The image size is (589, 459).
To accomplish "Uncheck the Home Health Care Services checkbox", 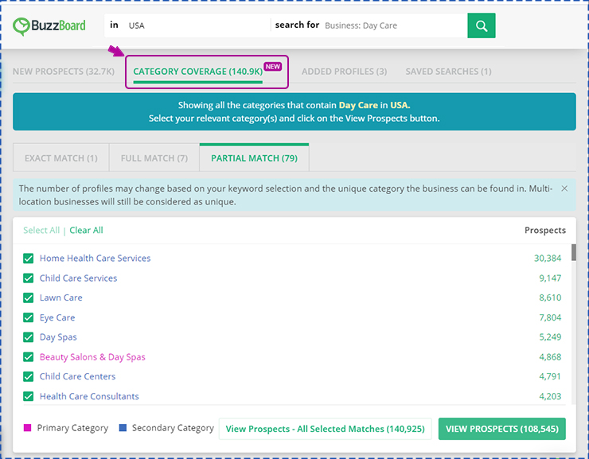I will [29, 259].
